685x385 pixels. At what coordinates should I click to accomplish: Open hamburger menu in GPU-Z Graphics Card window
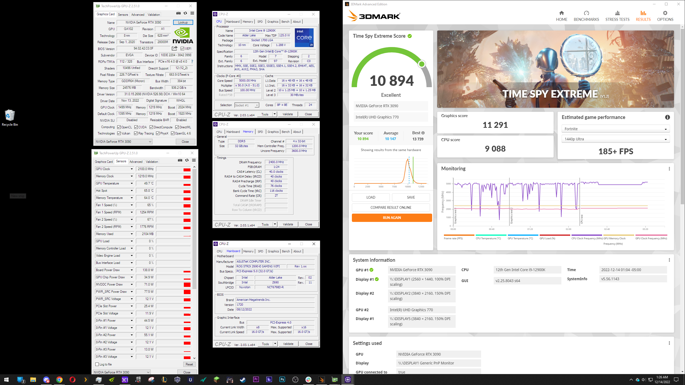click(192, 13)
